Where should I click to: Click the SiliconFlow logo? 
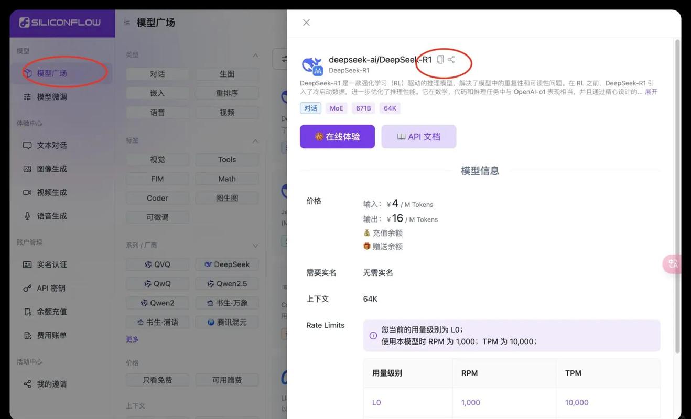59,23
